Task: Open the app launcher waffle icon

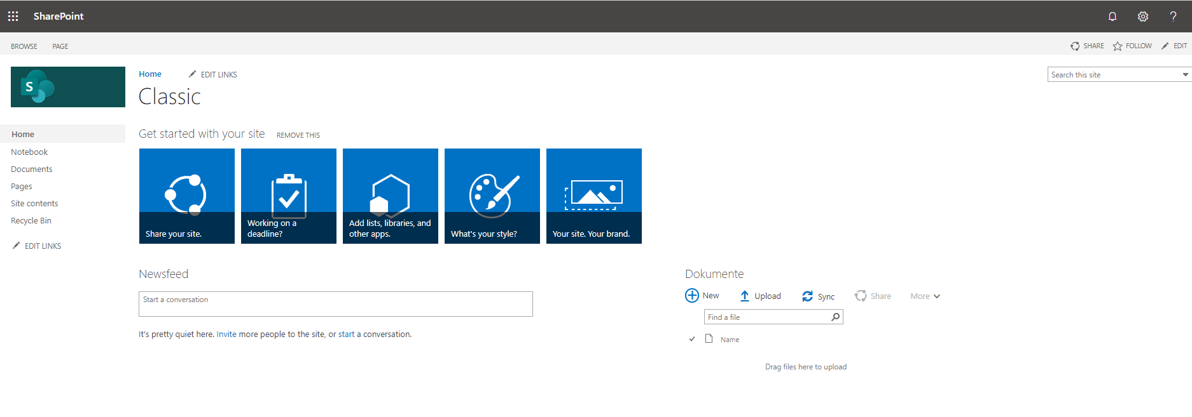Action: point(13,16)
